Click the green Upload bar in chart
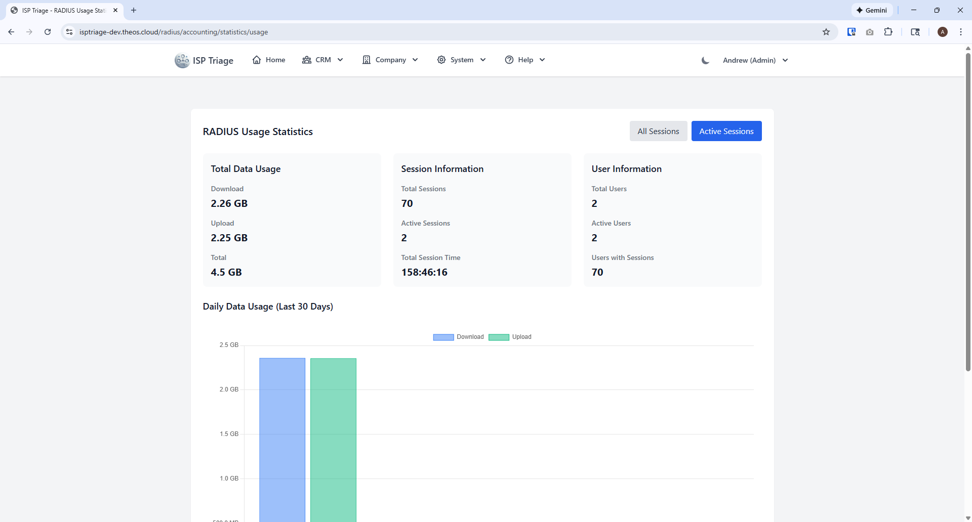The width and height of the screenshot is (972, 522). click(x=333, y=440)
